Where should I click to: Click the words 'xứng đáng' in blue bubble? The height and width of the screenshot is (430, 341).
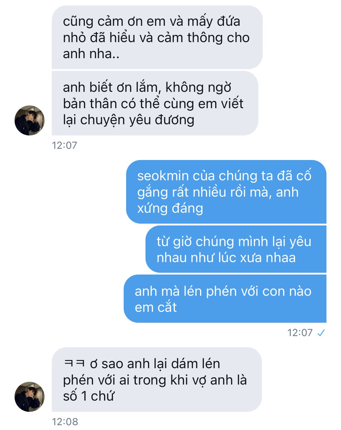point(170,209)
